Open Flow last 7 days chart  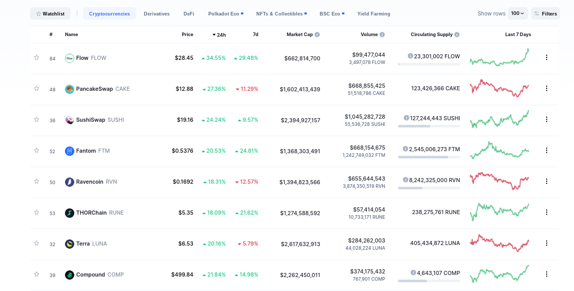coord(499,57)
